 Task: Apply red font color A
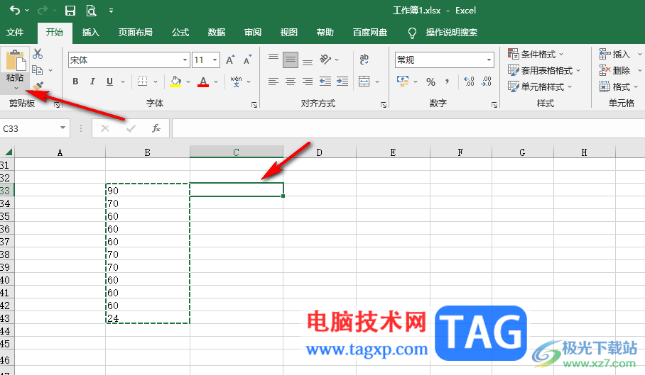click(x=202, y=82)
